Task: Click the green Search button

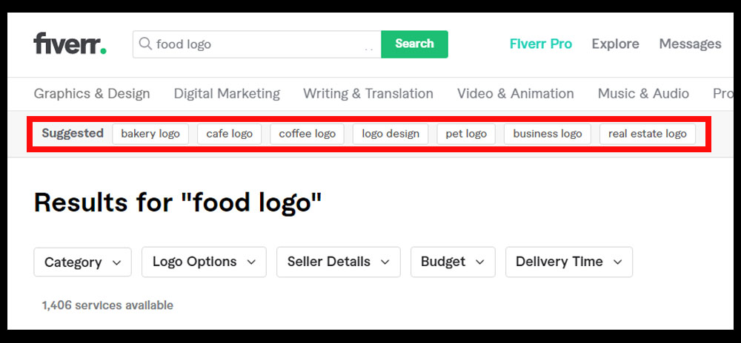Action: [x=414, y=44]
